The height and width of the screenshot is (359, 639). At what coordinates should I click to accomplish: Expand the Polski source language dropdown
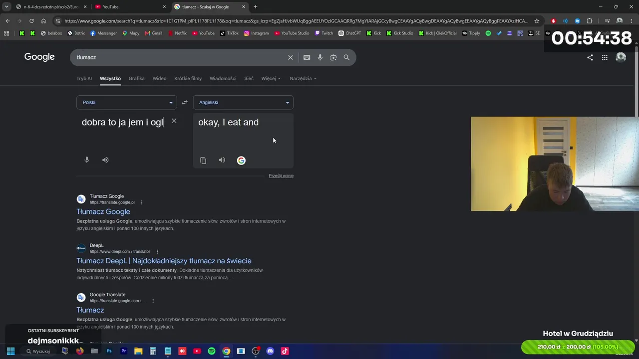tap(126, 102)
